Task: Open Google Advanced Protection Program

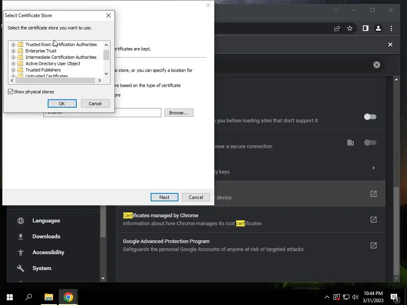Action: tap(250, 245)
